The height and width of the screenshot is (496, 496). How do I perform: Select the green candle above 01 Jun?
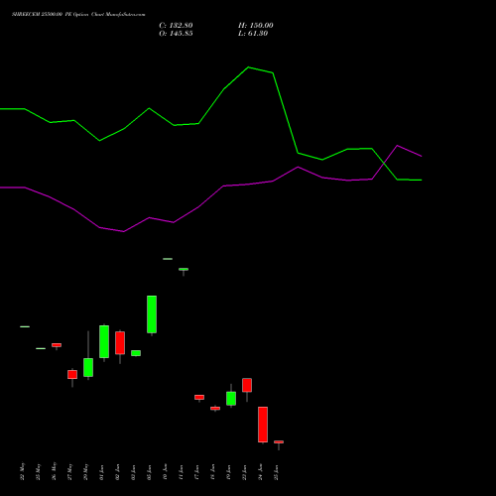click(104, 341)
